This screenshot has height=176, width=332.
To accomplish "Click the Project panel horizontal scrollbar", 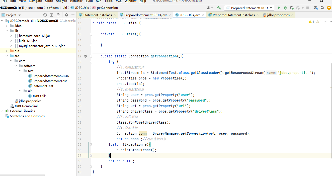I will click(x=22, y=175).
